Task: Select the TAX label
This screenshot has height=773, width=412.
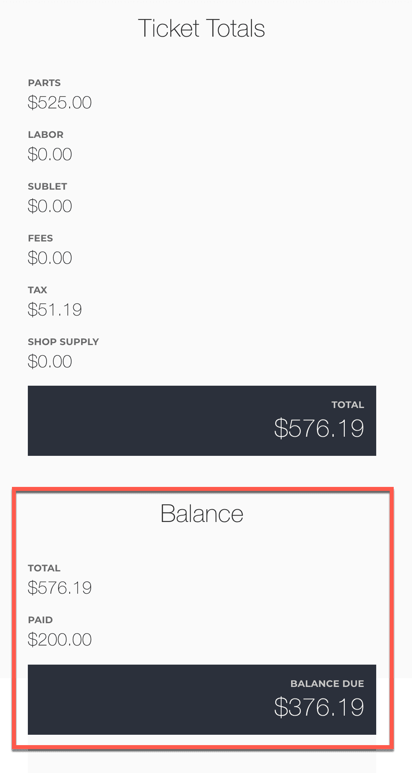Action: coord(37,290)
